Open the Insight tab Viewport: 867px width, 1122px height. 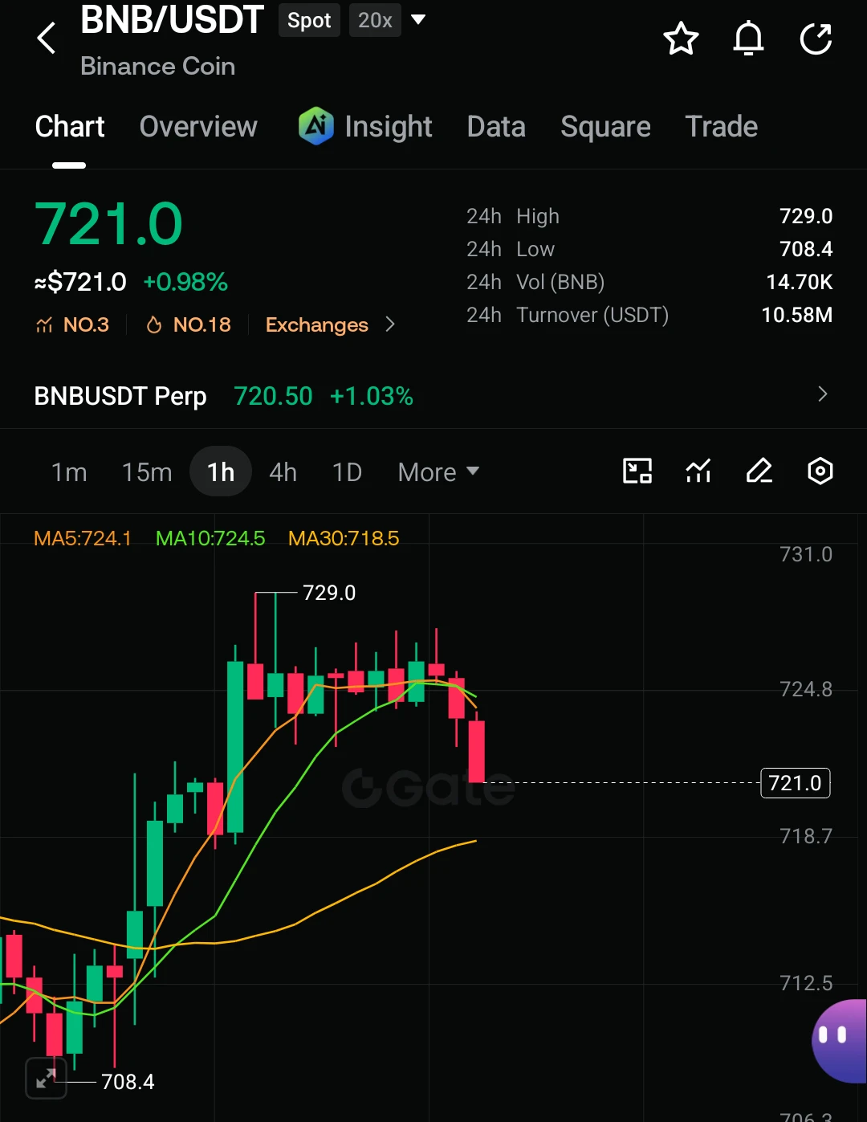tap(389, 126)
